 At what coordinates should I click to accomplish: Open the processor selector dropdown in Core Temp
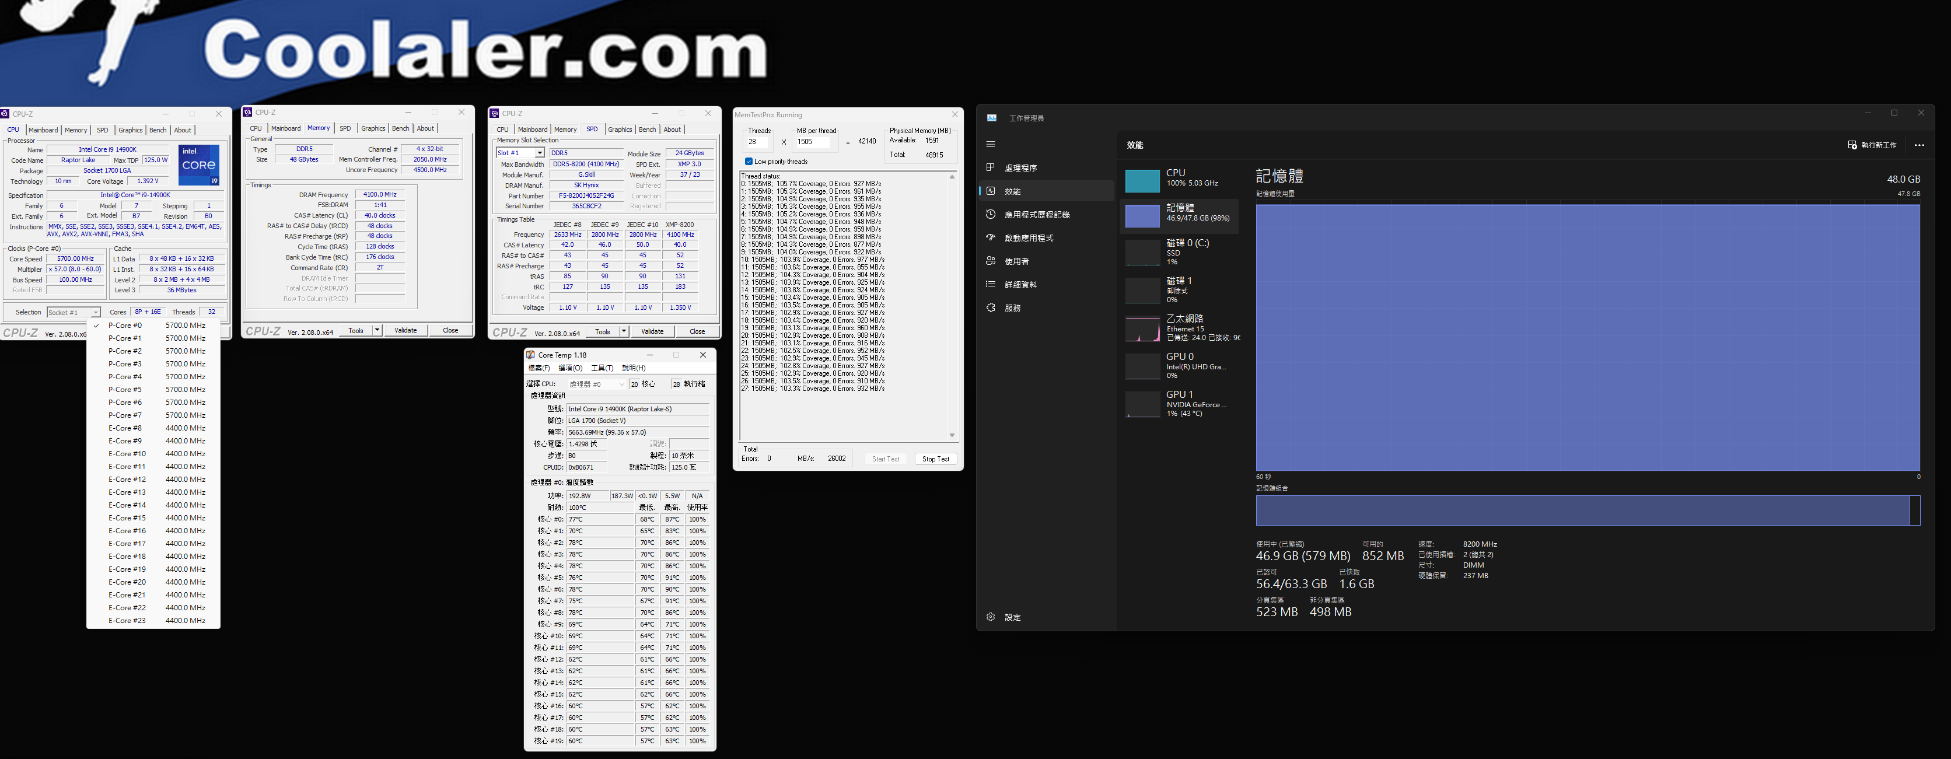point(597,384)
